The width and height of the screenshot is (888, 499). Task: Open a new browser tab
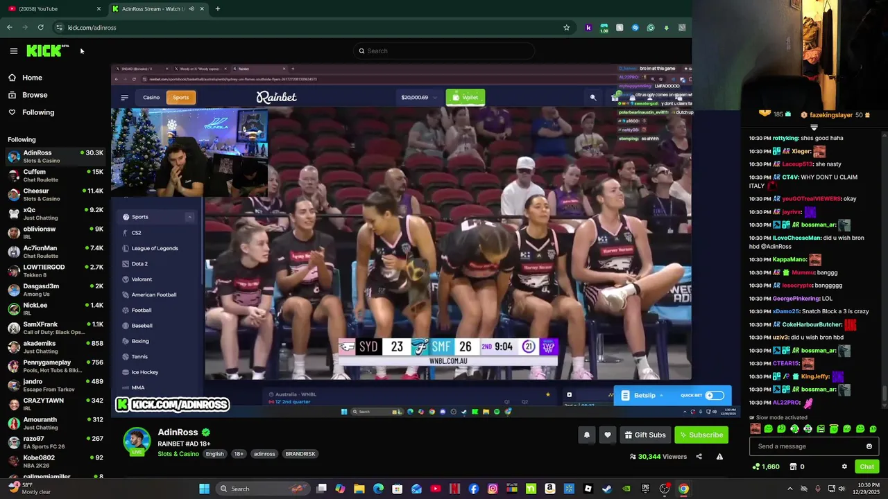tap(217, 9)
